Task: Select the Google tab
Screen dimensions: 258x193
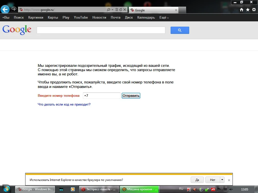Action: [153, 10]
